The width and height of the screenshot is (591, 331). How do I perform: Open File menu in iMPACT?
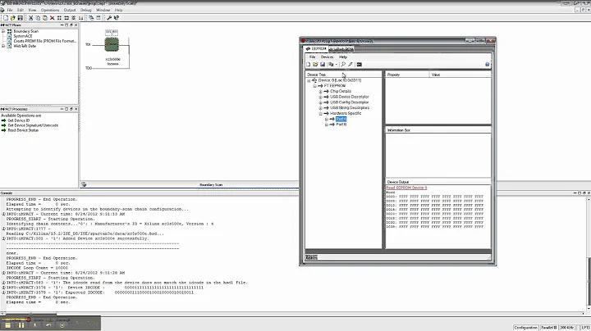click(x=10, y=10)
